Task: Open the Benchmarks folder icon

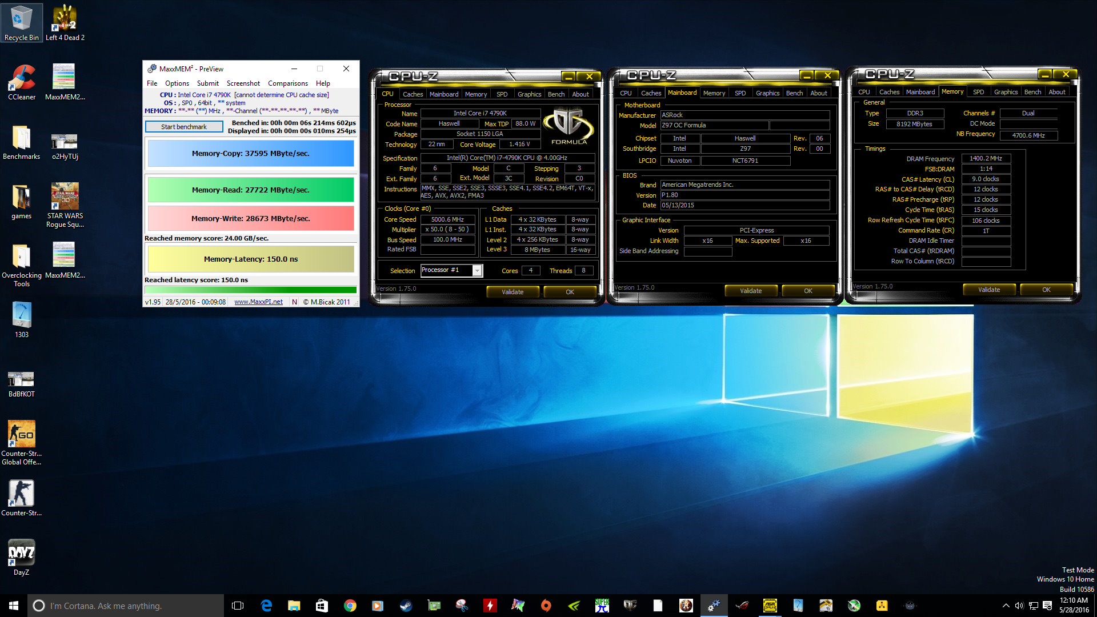Action: click(x=22, y=142)
